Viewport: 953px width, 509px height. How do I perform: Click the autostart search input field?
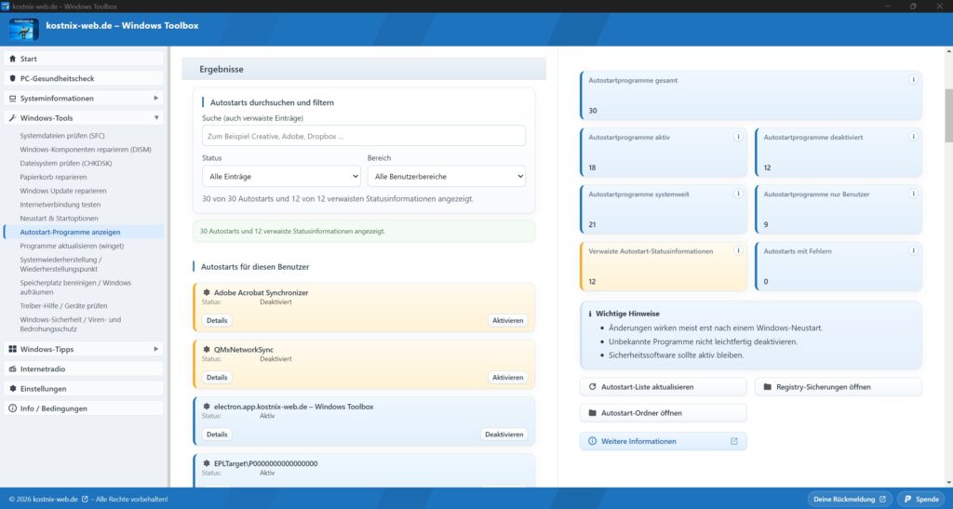(364, 136)
